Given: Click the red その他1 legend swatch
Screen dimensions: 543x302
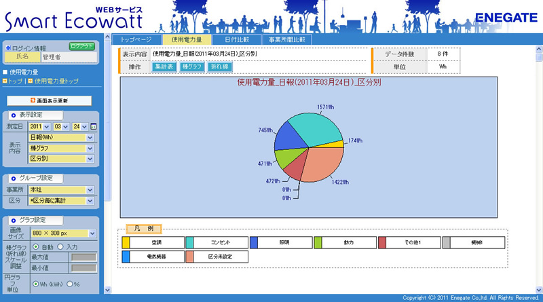Looking at the screenshot, I should (382, 242).
